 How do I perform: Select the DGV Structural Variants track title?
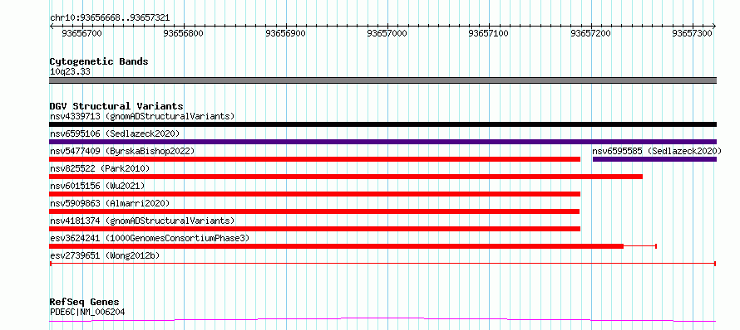point(116,106)
